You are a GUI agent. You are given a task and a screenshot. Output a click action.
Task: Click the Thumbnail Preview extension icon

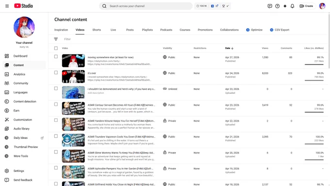(7, 147)
